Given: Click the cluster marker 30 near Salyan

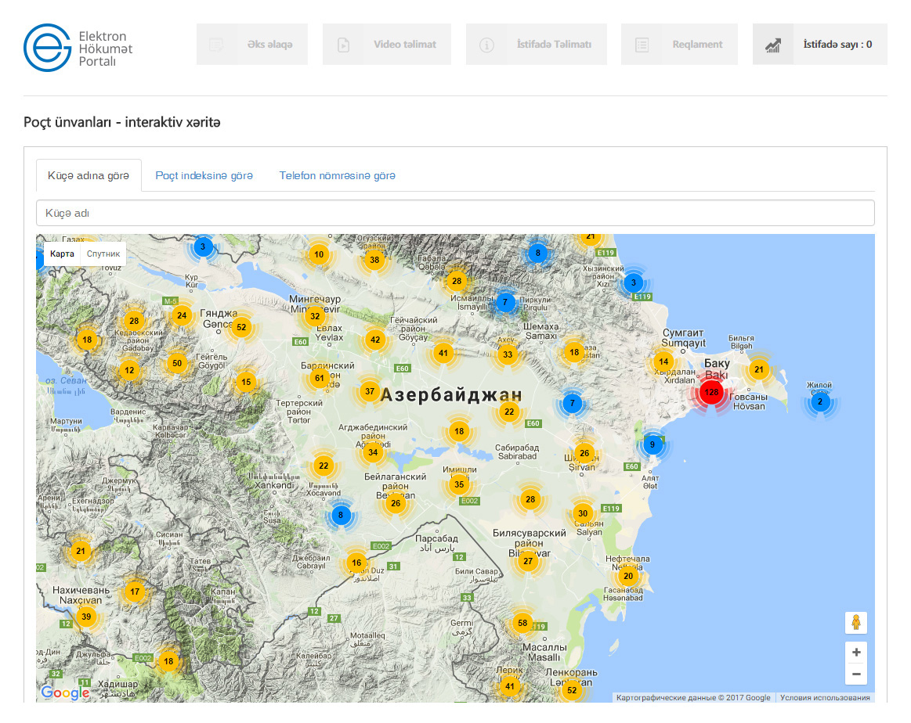Looking at the screenshot, I should [x=583, y=513].
